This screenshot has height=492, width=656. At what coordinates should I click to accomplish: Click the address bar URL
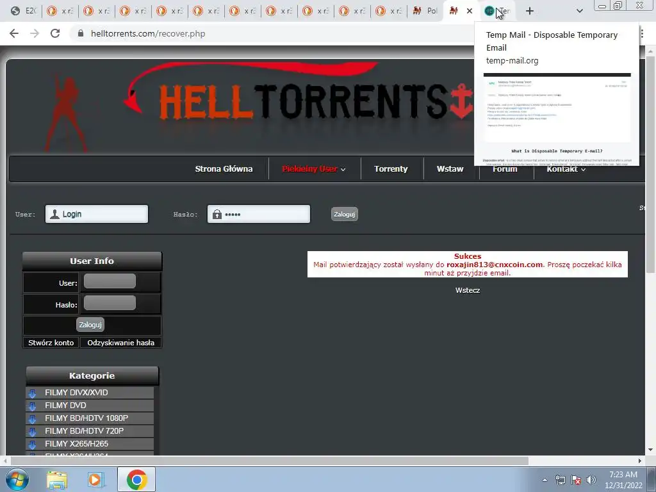pyautogui.click(x=148, y=33)
